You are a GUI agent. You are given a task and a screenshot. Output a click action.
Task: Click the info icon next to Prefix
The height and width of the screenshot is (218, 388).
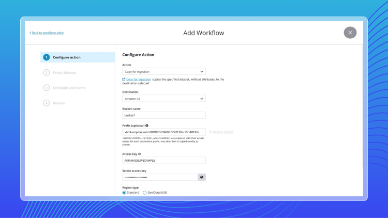coord(147,126)
